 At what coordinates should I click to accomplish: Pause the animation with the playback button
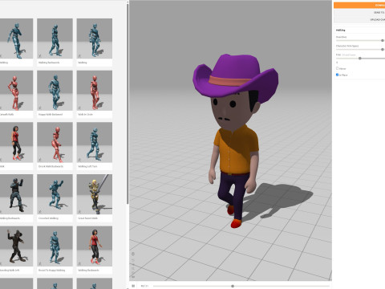coord(133,286)
